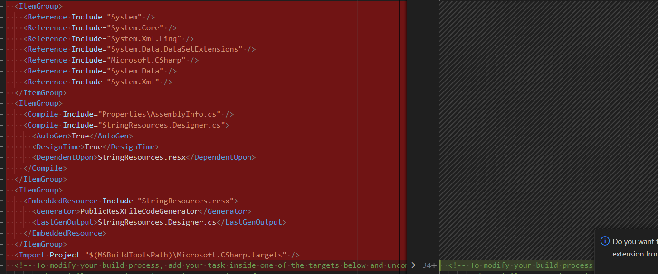Click the right pane "To modify your build process" comment
Viewport: 658px width, 274px height.
(521, 265)
